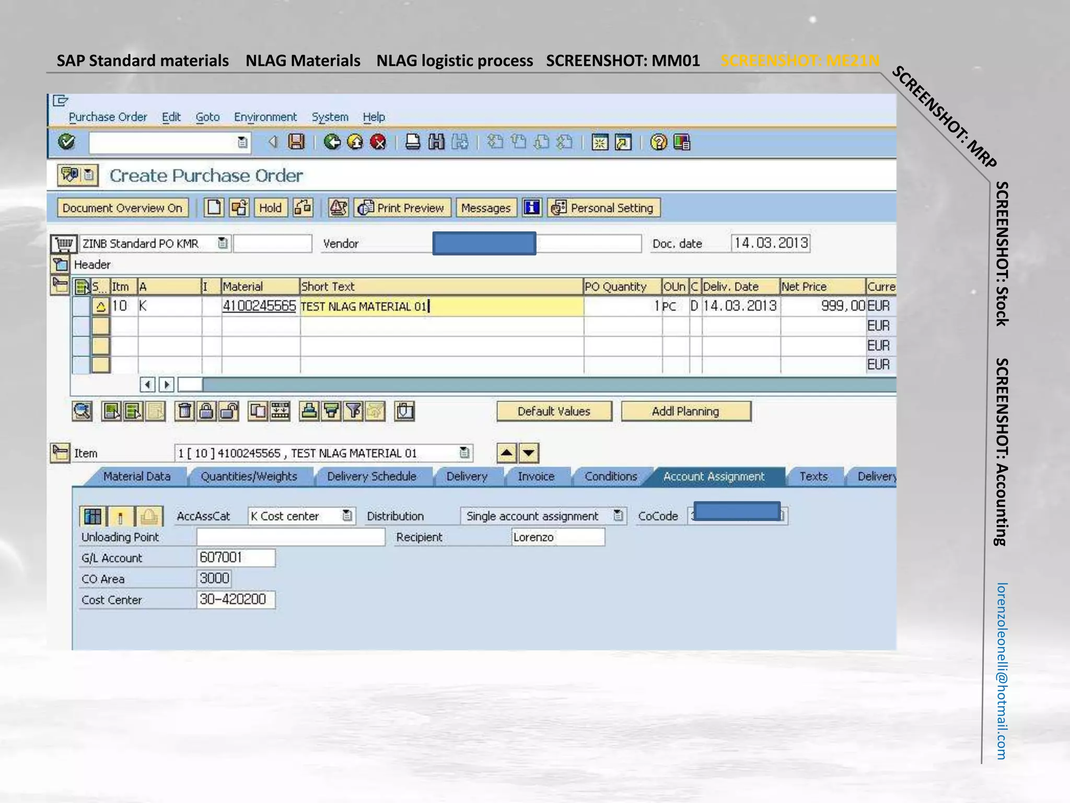Click the Delete item trash icon
The height and width of the screenshot is (803, 1070).
point(184,411)
